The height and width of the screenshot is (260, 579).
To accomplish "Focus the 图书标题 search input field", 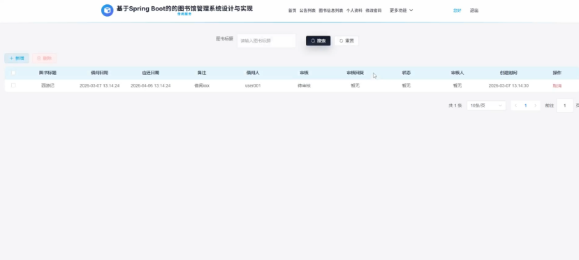I will coord(266,41).
